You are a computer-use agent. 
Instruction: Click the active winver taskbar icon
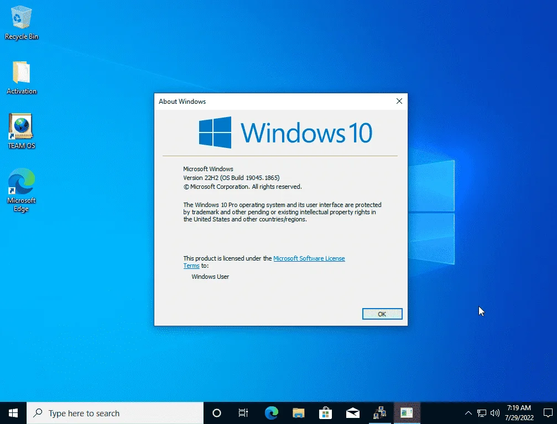pyautogui.click(x=407, y=413)
